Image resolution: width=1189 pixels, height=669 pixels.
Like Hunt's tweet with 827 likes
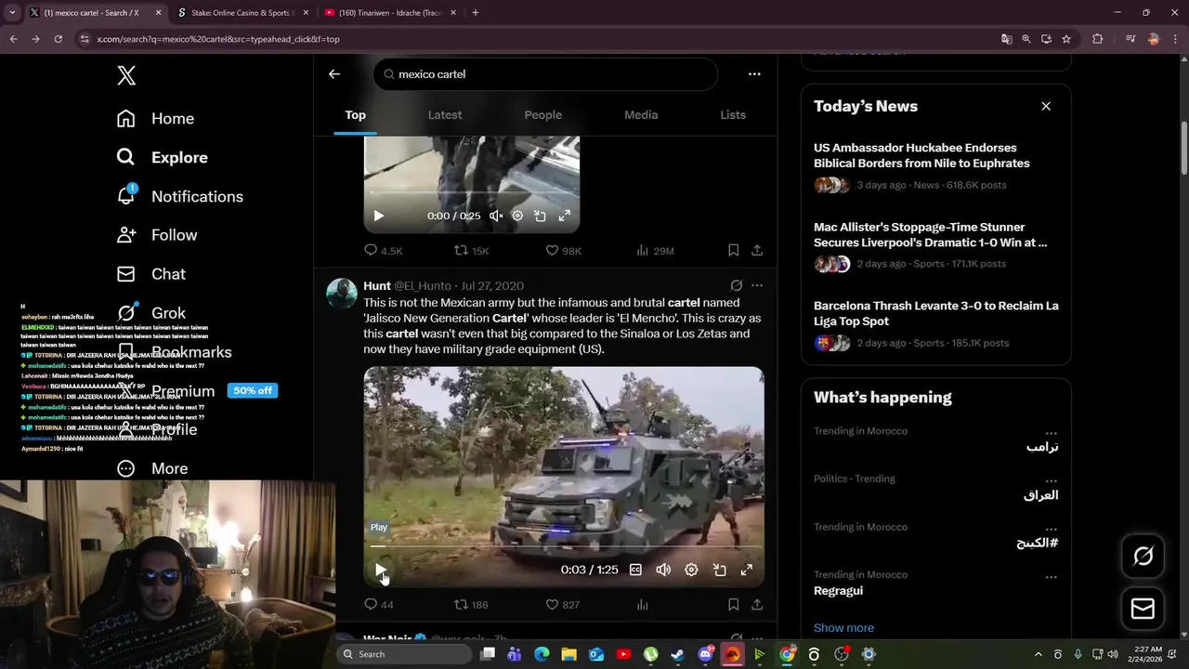(x=562, y=604)
